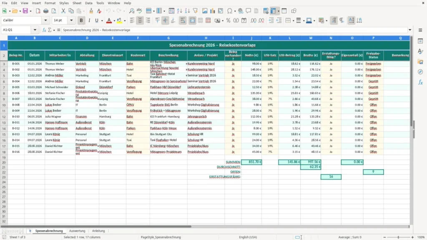Image resolution: width=427 pixels, height=240 pixels.
Task: Open Borders dropdown arrow
Action: [293, 20]
